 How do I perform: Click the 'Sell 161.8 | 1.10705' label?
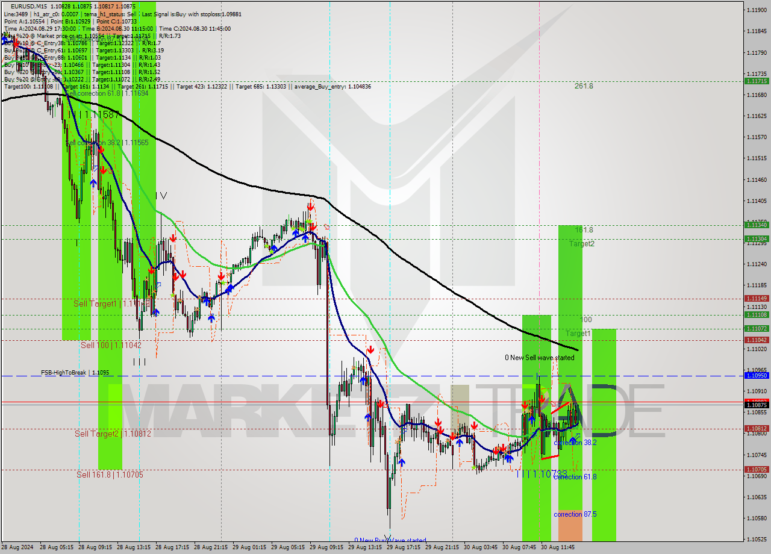[110, 475]
